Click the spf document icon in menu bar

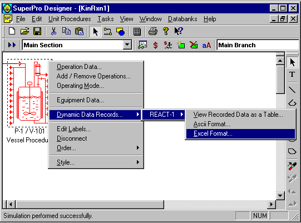click(8, 19)
